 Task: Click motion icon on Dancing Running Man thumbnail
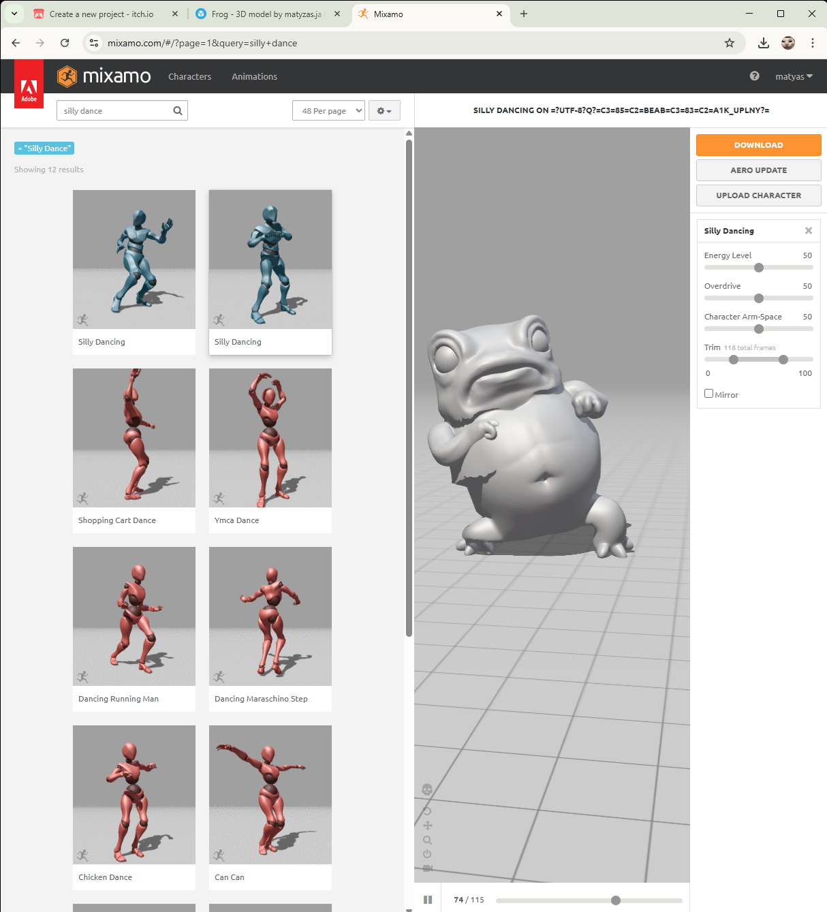click(83, 677)
